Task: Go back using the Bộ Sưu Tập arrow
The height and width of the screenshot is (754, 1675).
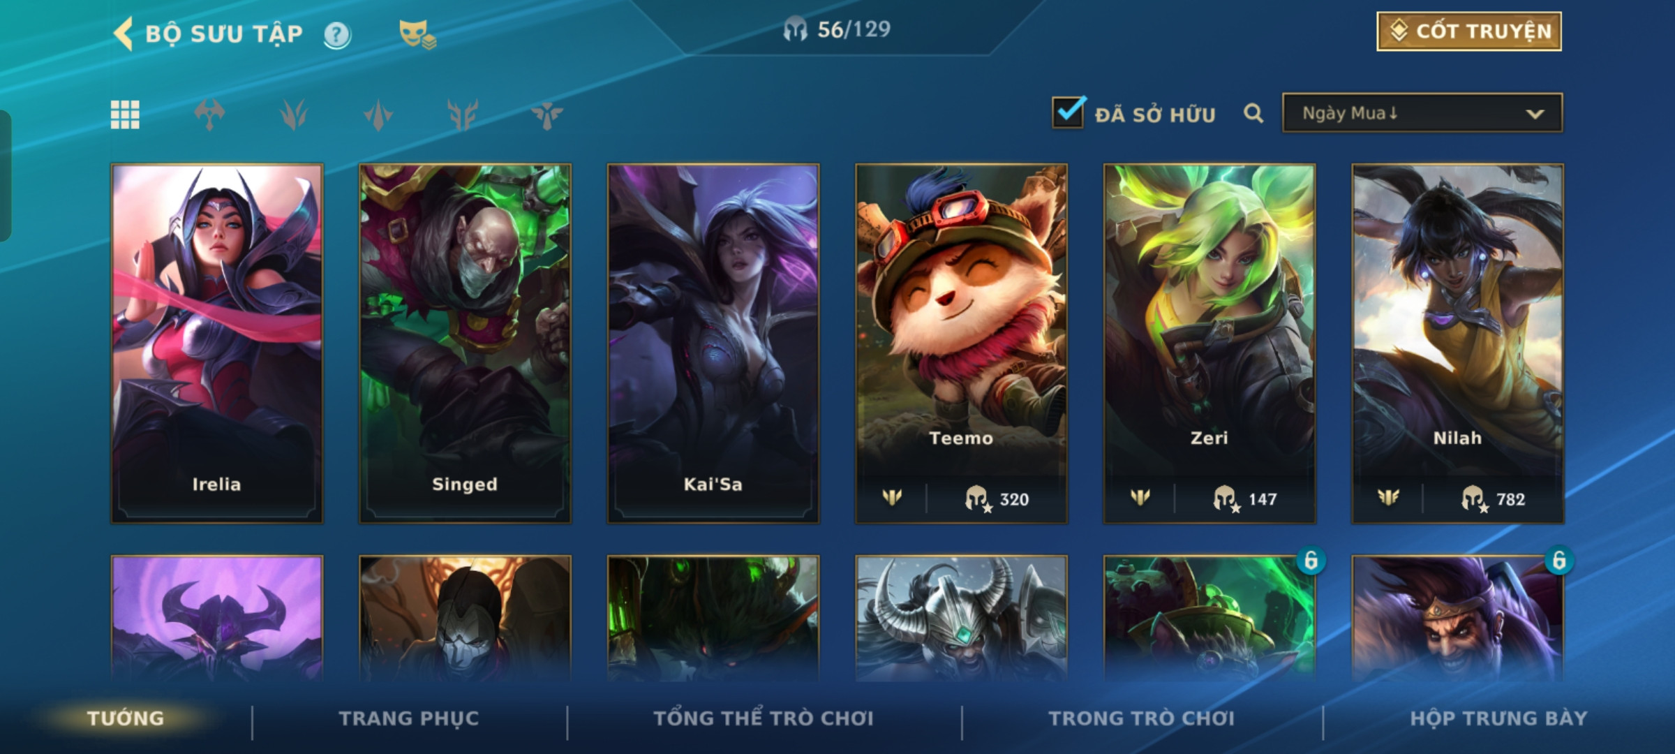Action: tap(123, 34)
